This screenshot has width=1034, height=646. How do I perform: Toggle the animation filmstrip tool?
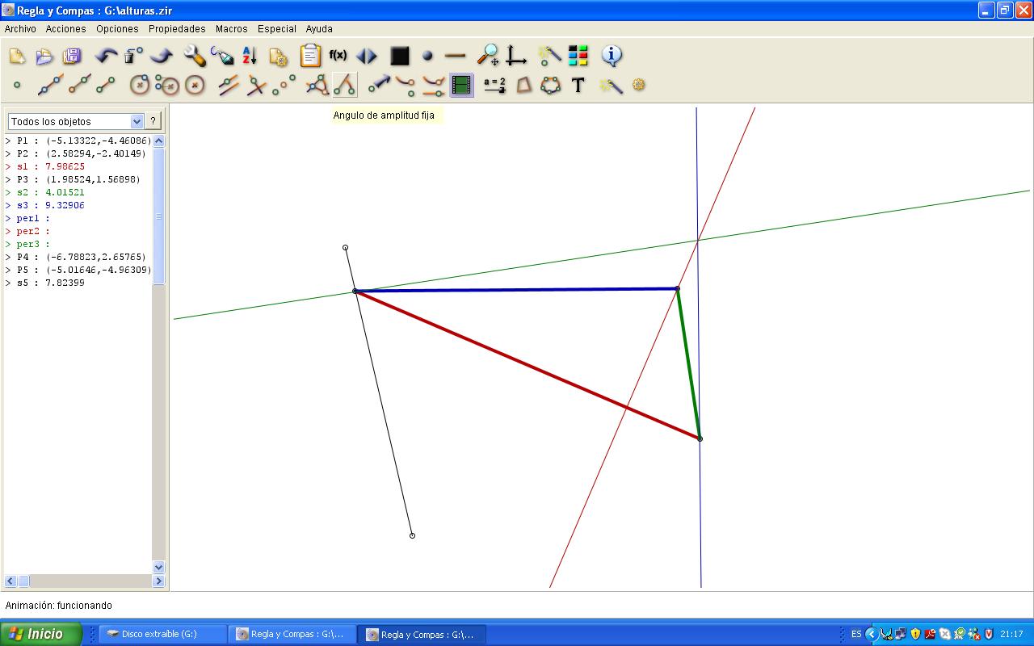[x=461, y=85]
